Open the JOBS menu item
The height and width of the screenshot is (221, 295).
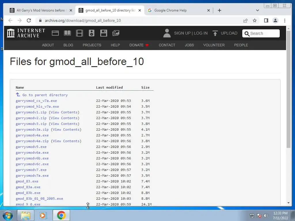pyautogui.click(x=189, y=45)
